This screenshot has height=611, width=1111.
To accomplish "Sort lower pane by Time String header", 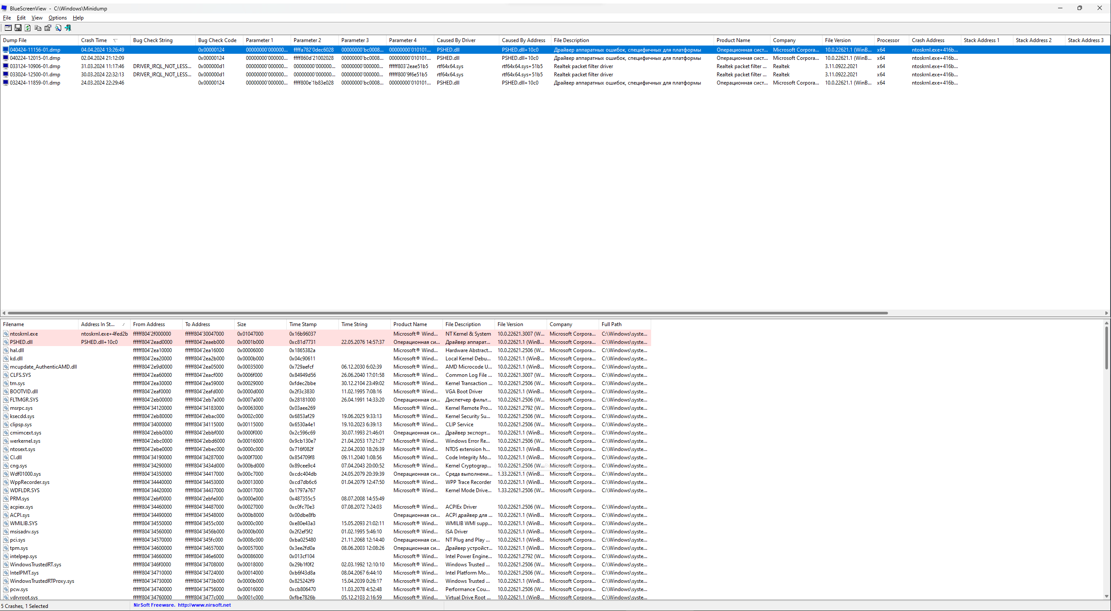I will pos(364,324).
